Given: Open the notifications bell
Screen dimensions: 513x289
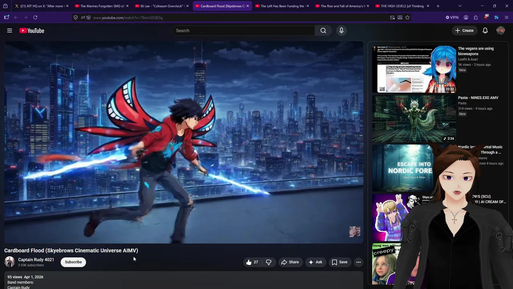Looking at the screenshot, I should (485, 31).
